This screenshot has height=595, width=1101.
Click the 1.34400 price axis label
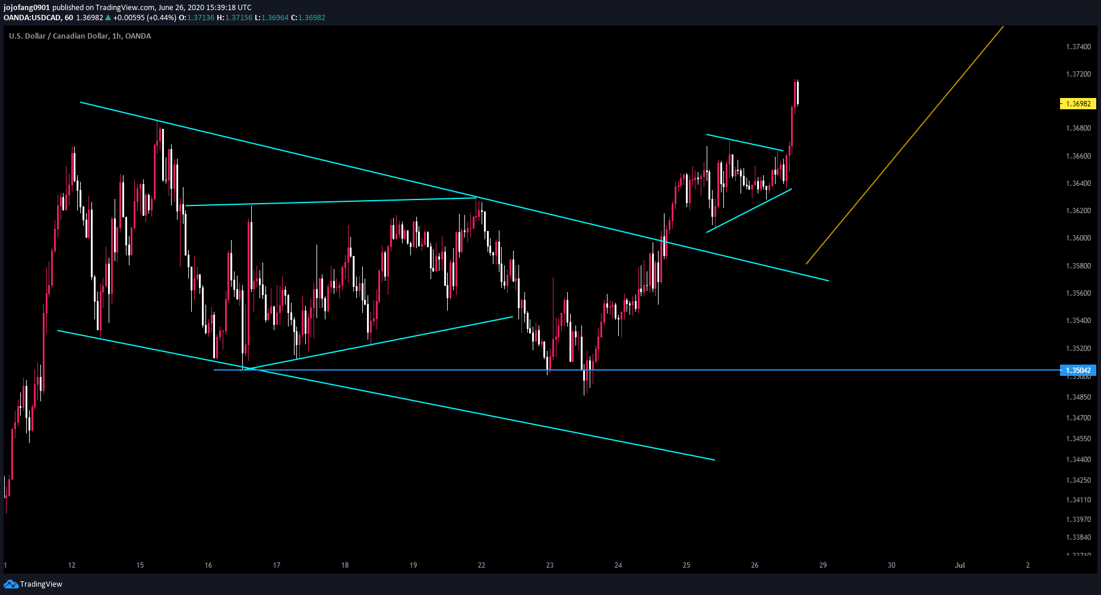point(1078,460)
